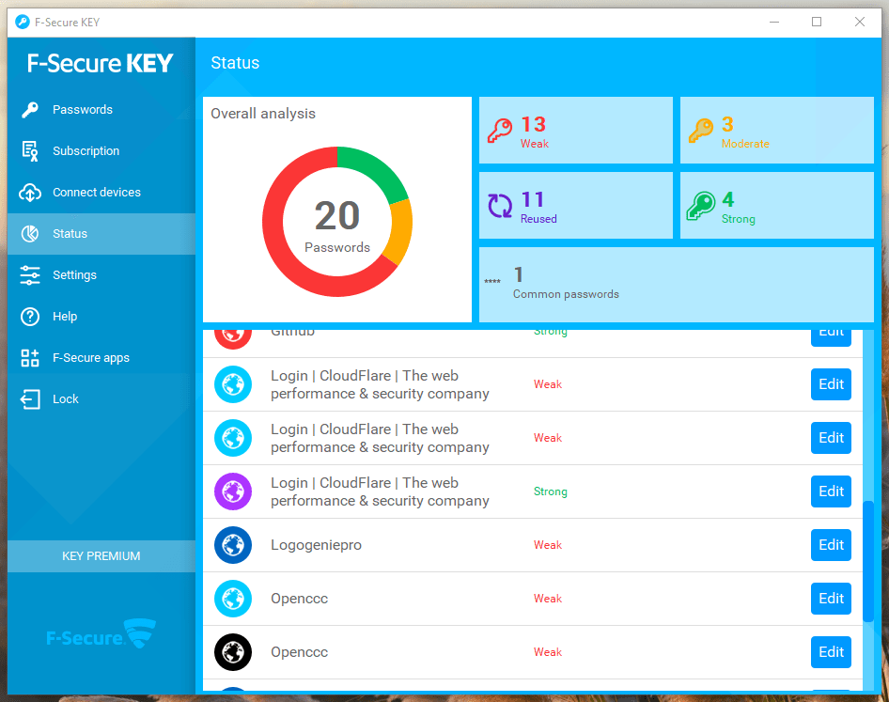Edit the second Weak CloudFlare entry
This screenshot has height=702, width=889.
831,438
